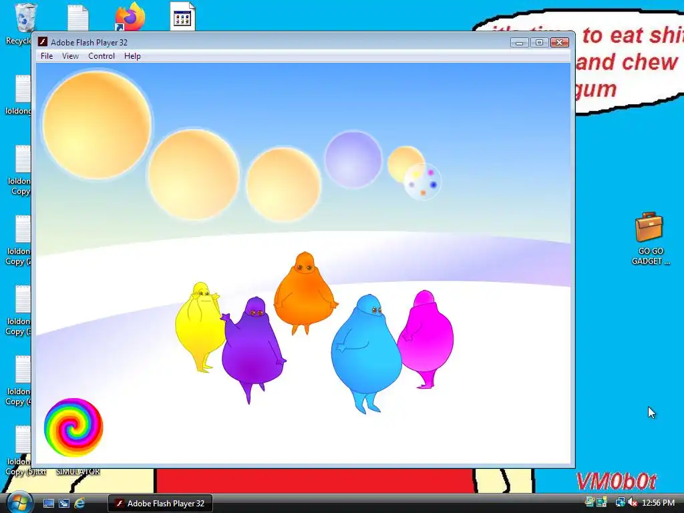
Task: Click the Windows Sidebar tray icon
Action: tap(603, 502)
